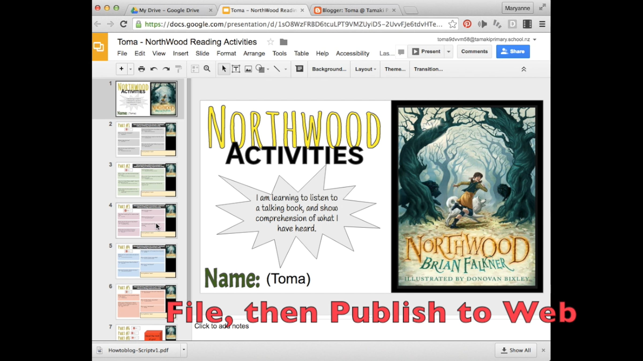The width and height of the screenshot is (643, 361).
Task: Select the line tool
Action: click(277, 69)
